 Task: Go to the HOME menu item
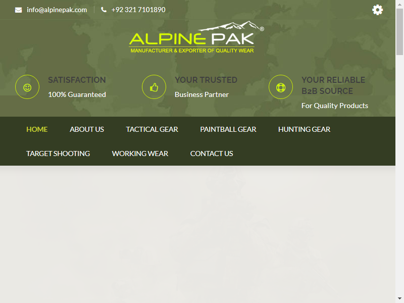[x=37, y=129]
